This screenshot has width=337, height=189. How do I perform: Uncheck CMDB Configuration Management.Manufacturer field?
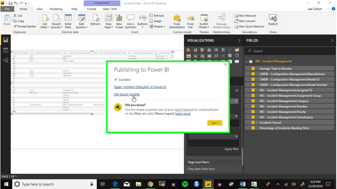click(x=253, y=74)
